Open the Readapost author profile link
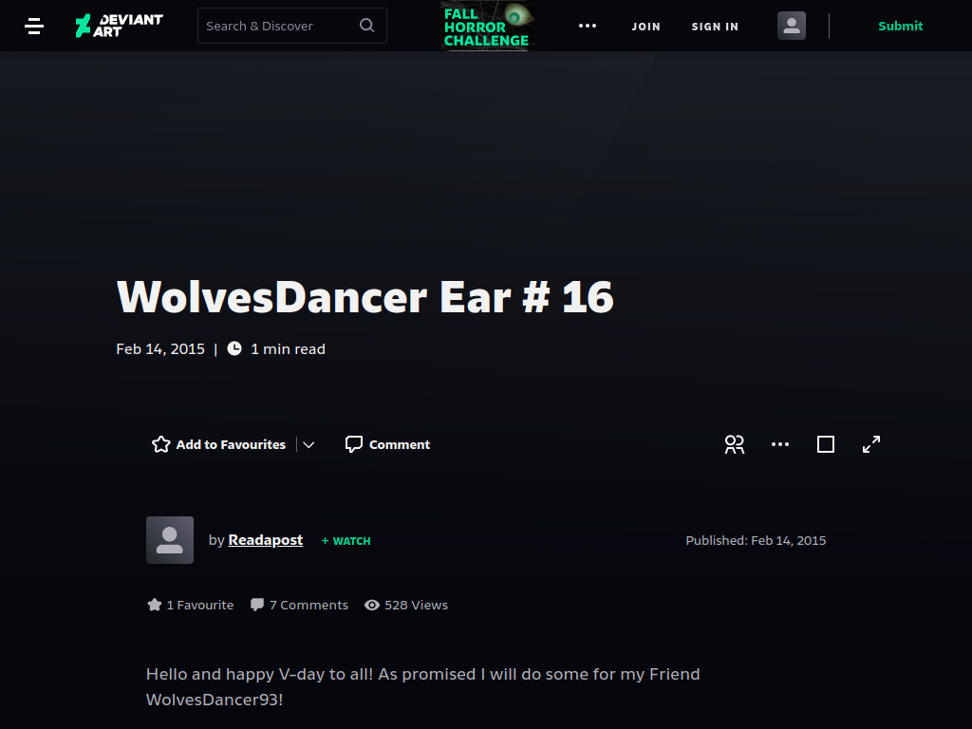 (x=266, y=540)
